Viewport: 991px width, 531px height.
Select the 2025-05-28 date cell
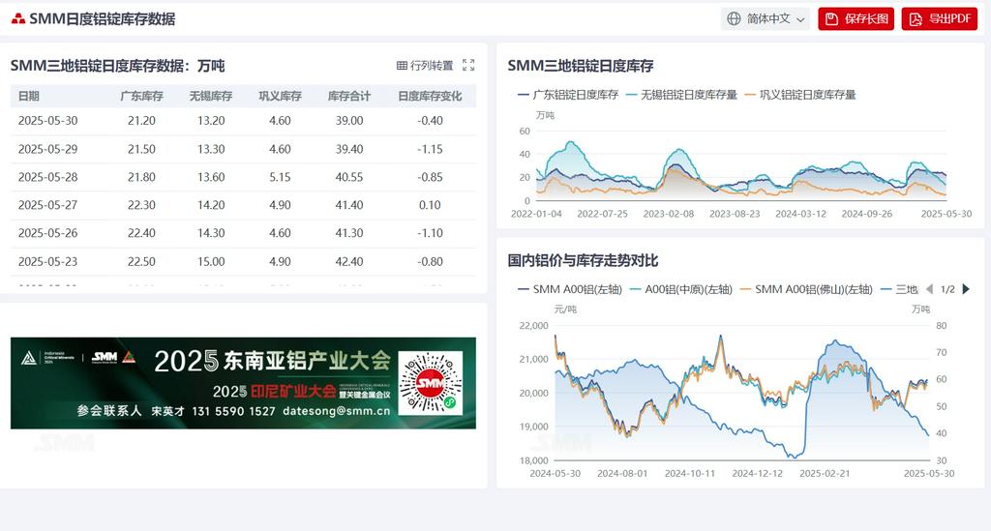[x=48, y=177]
